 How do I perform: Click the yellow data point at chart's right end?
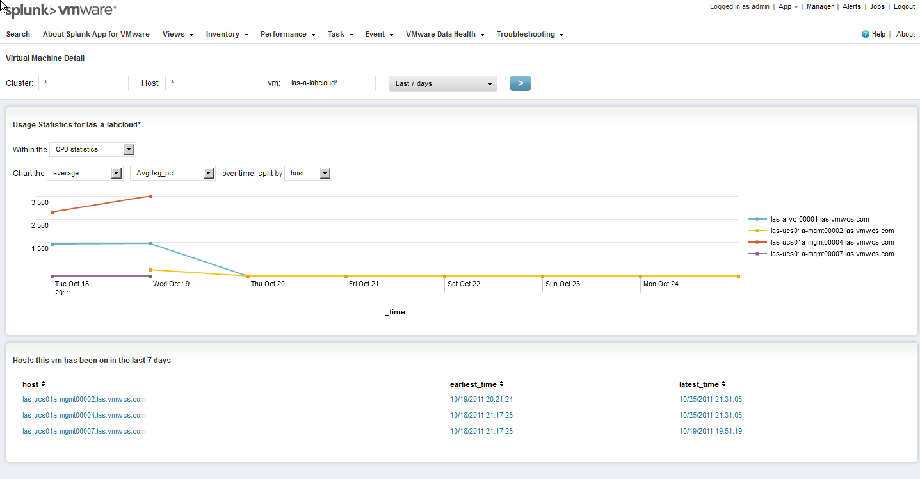point(738,276)
